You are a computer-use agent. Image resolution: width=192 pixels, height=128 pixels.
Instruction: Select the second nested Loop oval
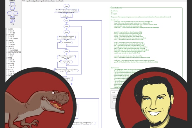(x=67, y=26)
